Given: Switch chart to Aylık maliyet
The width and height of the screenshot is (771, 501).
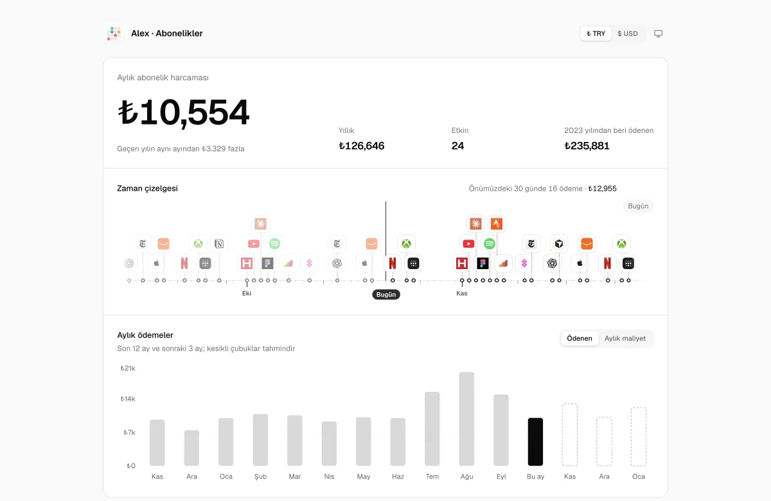Looking at the screenshot, I should click(x=625, y=338).
